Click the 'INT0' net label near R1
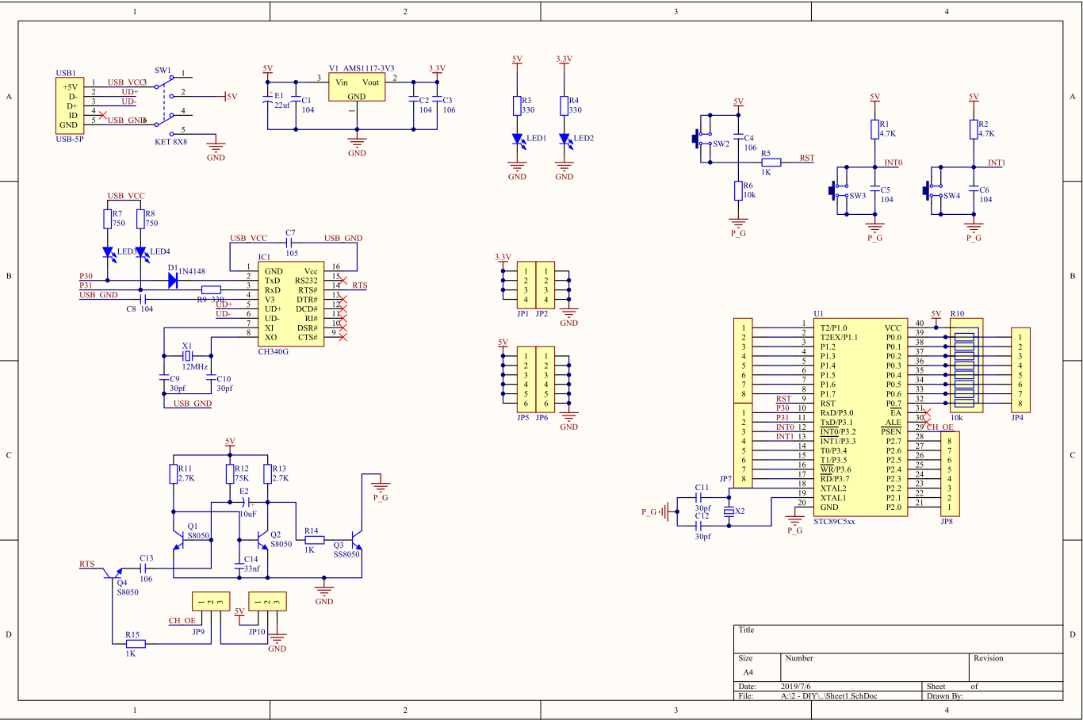Image resolution: width=1083 pixels, height=720 pixels. pyautogui.click(x=894, y=163)
